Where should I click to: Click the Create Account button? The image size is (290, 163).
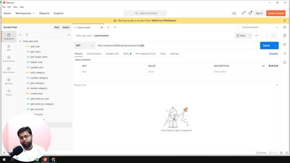pos(276,13)
